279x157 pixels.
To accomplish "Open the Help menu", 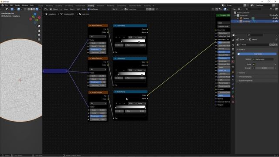I will point(32,5).
